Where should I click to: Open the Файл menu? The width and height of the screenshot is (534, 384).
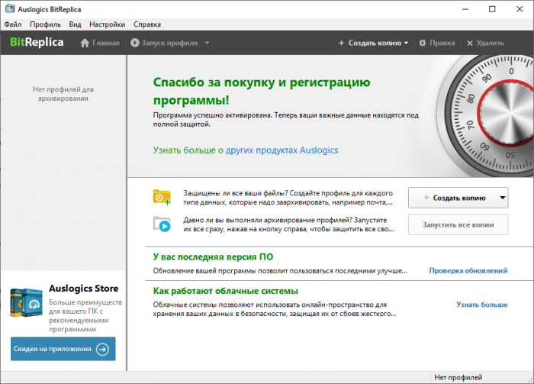click(12, 24)
